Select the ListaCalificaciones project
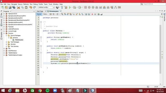The image size is (166, 93). click(13, 29)
